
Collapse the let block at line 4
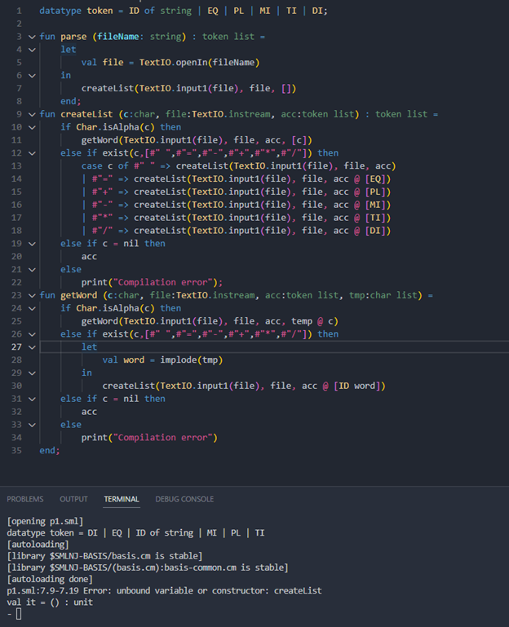pos(32,50)
